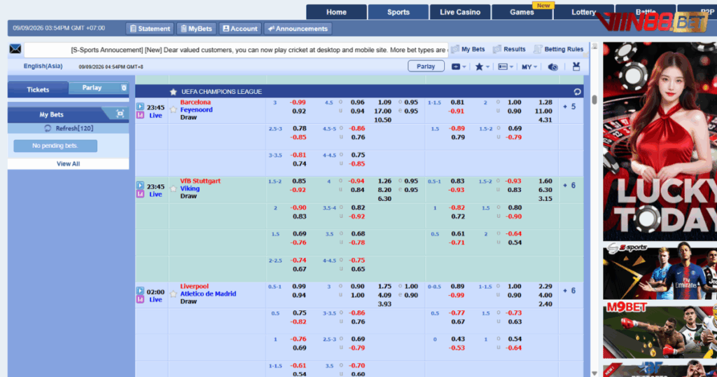Bet Liverpool 1X2 odds 1.75
717x377 pixels.
(x=384, y=287)
